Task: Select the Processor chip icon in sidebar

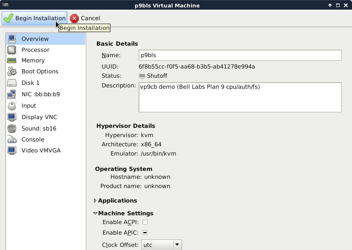Action: [12, 50]
